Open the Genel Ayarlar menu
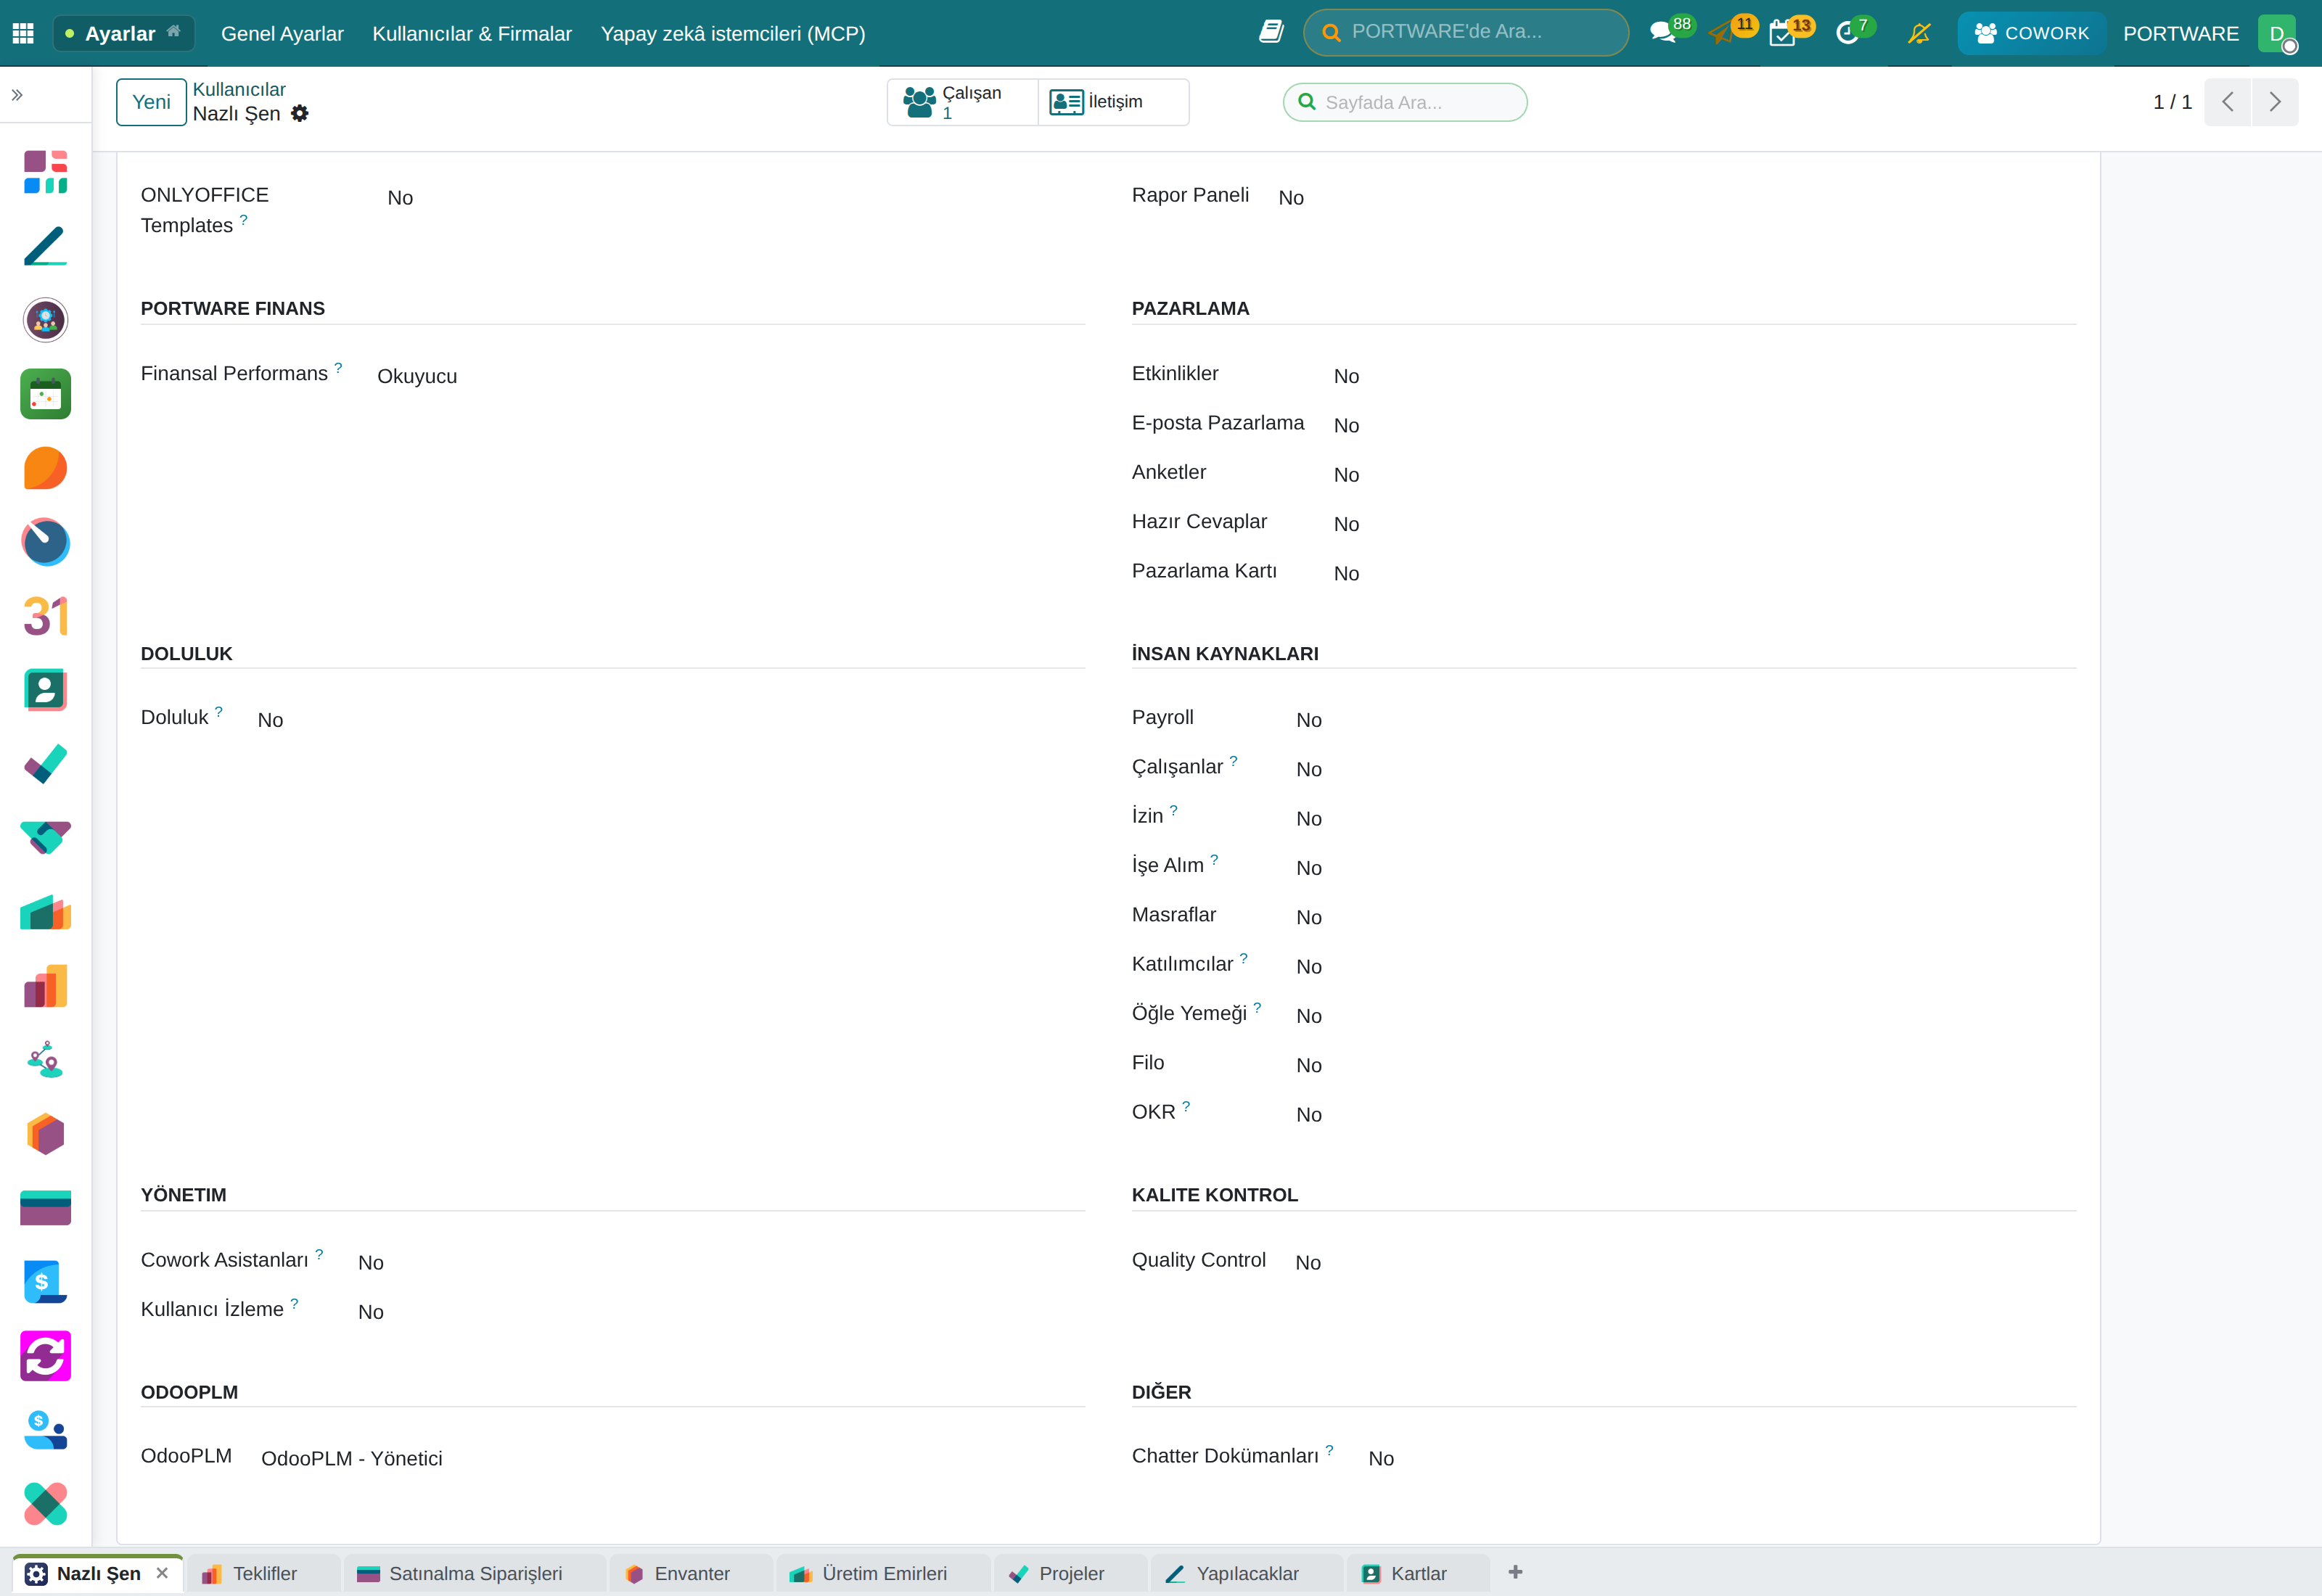The height and width of the screenshot is (1596, 2322). pyautogui.click(x=282, y=33)
